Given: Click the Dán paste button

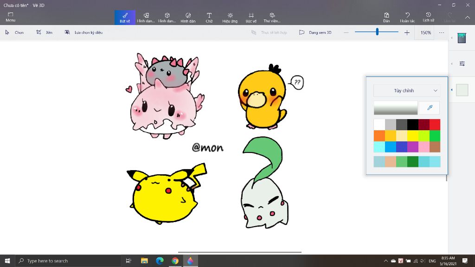Looking at the screenshot, I should pyautogui.click(x=386, y=17).
